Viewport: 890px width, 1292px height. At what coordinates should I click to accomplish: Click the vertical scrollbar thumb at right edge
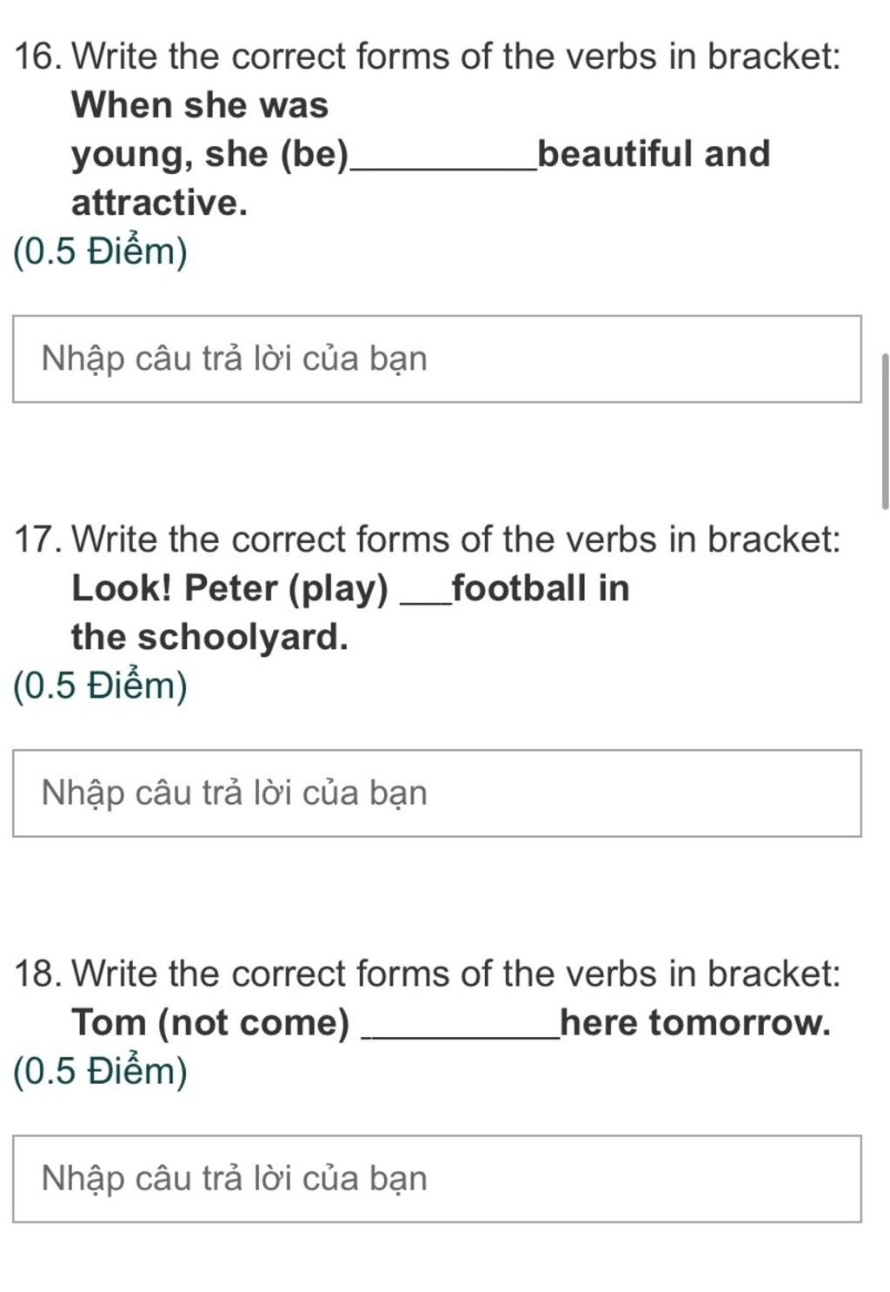(x=885, y=431)
